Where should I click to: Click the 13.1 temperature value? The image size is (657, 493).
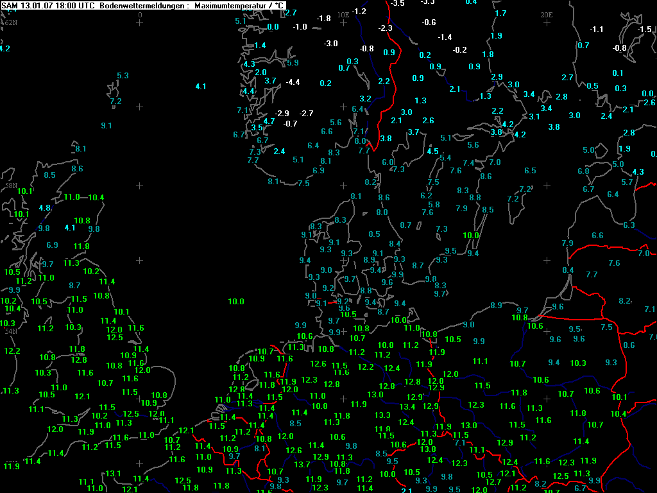click(x=113, y=473)
